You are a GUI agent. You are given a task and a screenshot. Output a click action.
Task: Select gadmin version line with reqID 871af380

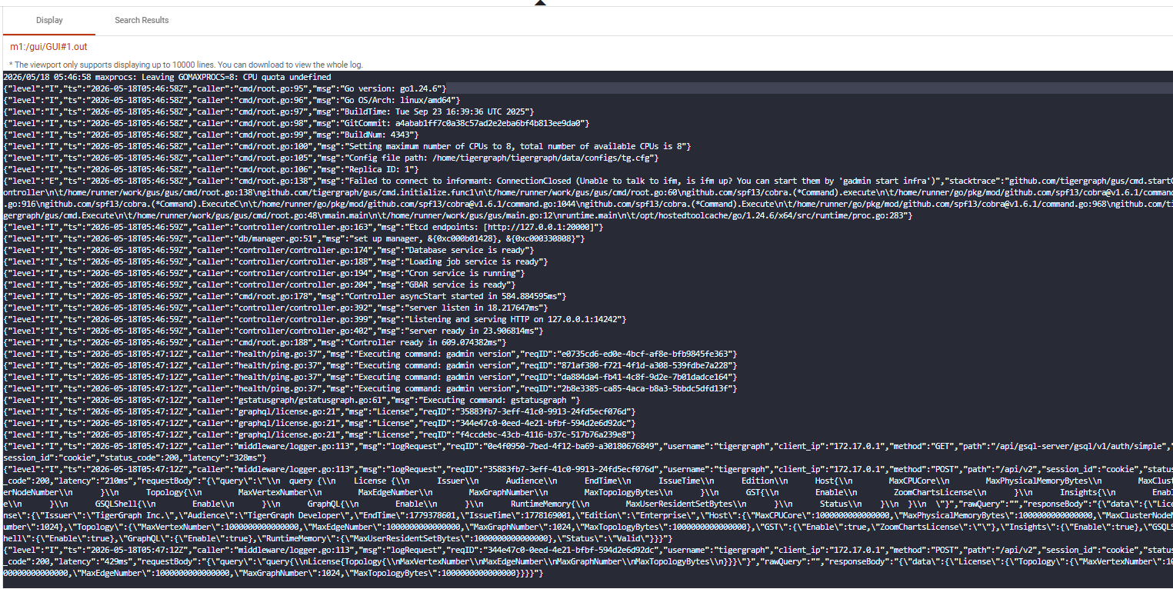370,365
